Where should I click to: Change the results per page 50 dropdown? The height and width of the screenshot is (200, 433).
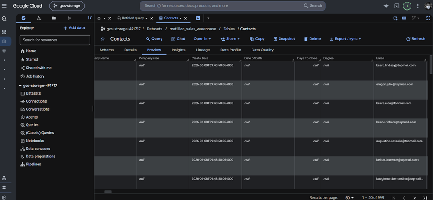[350, 198]
